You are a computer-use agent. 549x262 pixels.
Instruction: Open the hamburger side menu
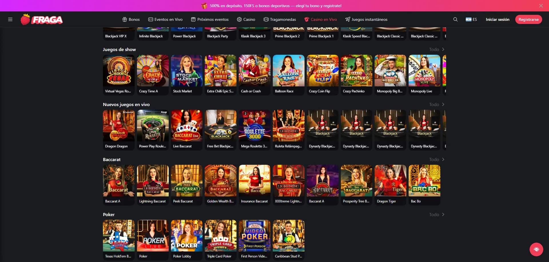10,19
